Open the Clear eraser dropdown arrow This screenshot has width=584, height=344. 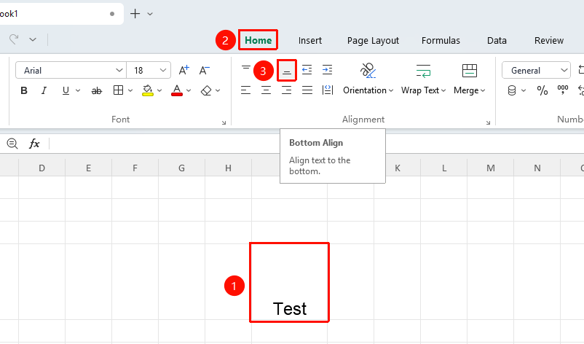218,90
